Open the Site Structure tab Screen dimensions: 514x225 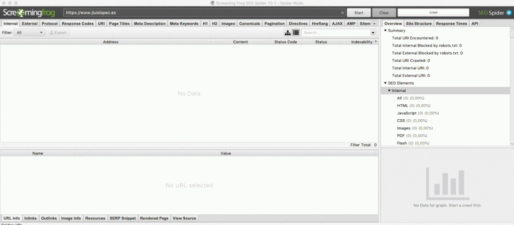click(x=419, y=24)
